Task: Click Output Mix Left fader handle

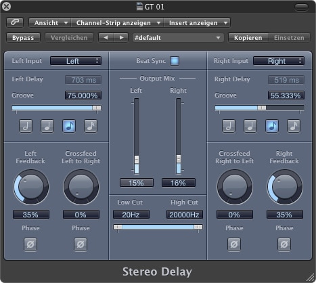Action: (x=137, y=160)
